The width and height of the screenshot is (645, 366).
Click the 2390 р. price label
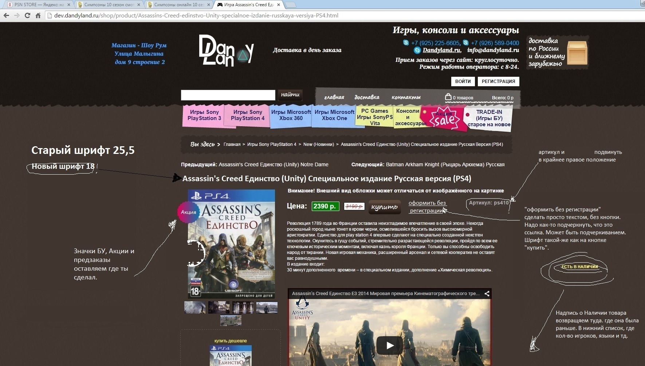tap(325, 206)
